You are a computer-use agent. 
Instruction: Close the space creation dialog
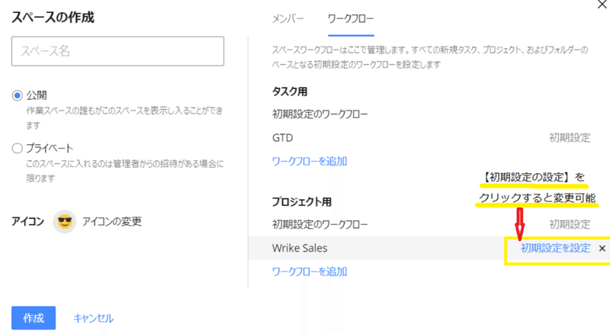[x=602, y=5]
